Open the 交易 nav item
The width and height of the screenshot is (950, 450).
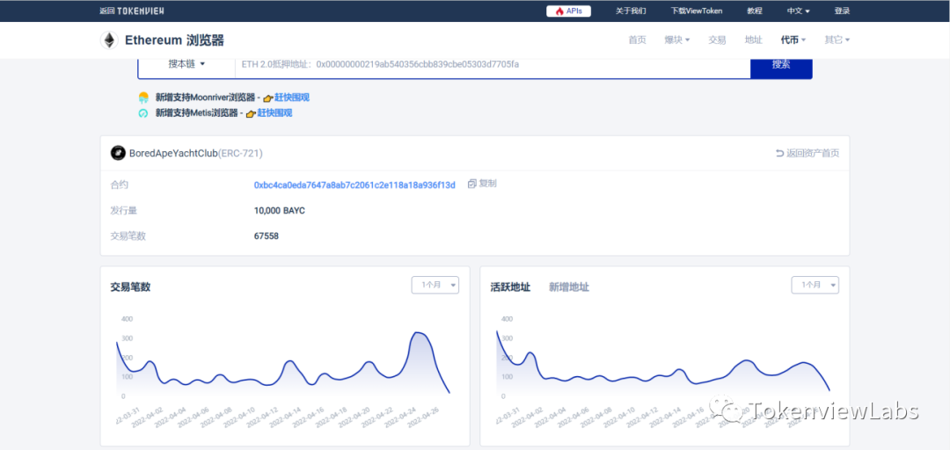tap(717, 40)
